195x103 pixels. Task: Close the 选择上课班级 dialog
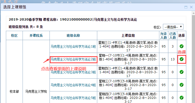191,7
